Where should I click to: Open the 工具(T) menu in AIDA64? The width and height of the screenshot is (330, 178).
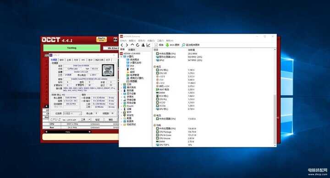point(160,41)
